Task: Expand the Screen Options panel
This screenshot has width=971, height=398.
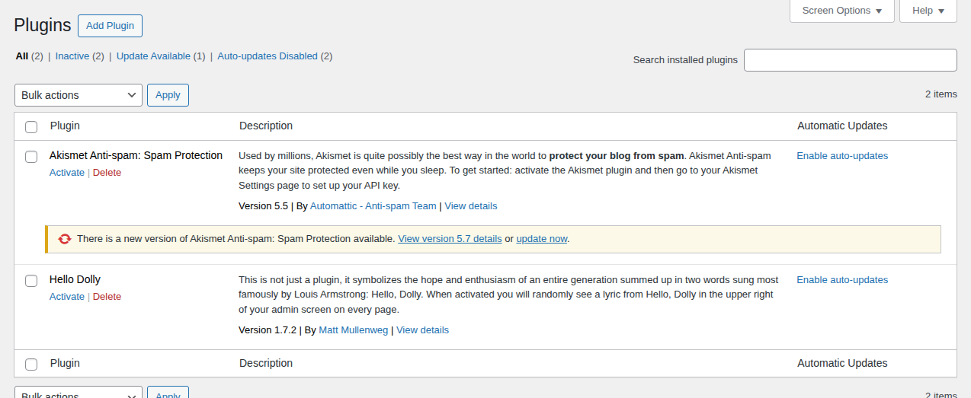Action: pos(842,11)
